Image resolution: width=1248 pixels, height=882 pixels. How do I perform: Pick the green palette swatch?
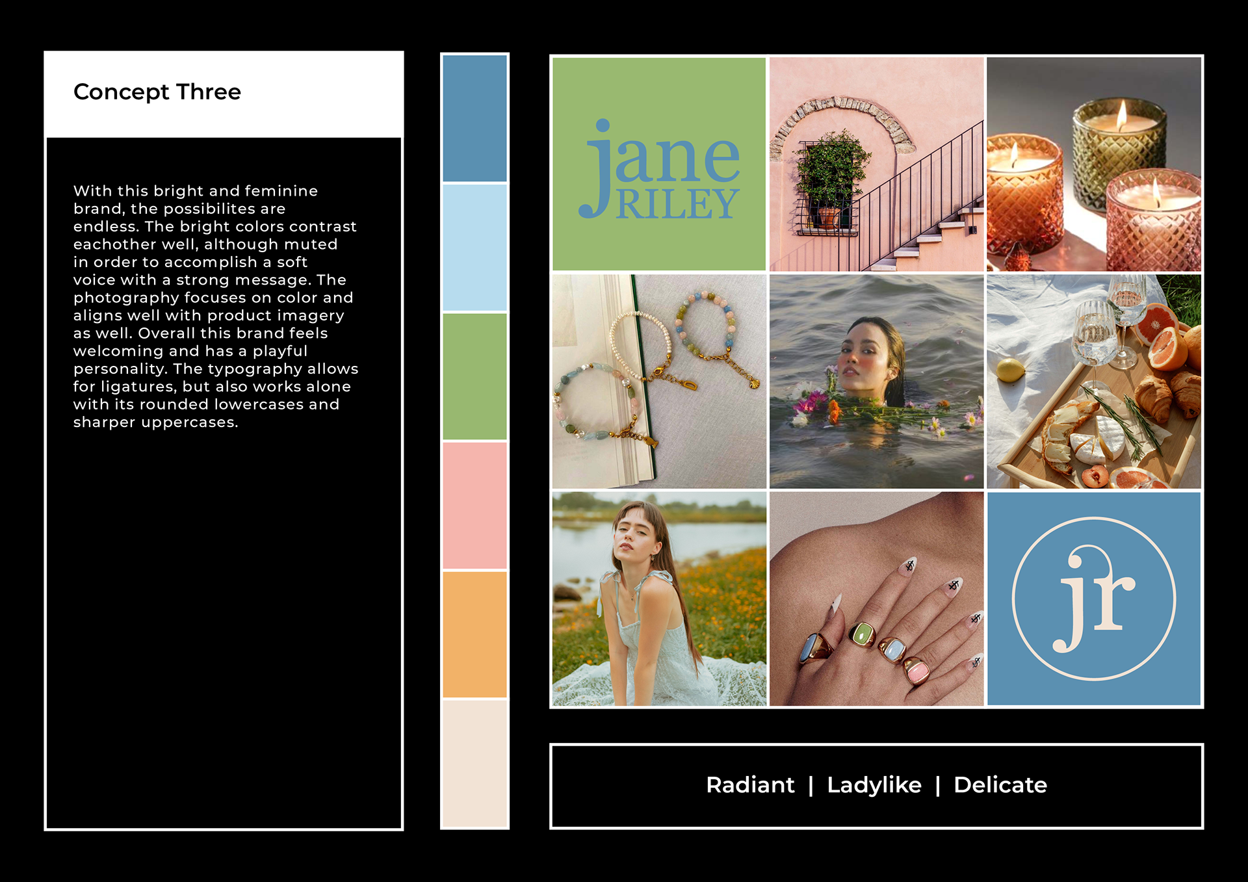(474, 376)
